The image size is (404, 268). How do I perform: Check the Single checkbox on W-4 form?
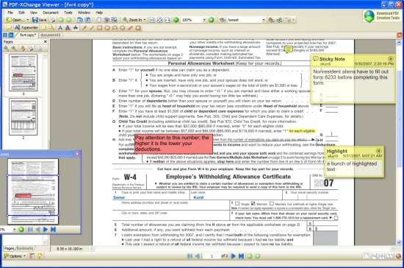[x=237, y=204]
